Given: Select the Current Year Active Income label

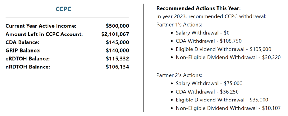Looking at the screenshot, I should (41, 26).
